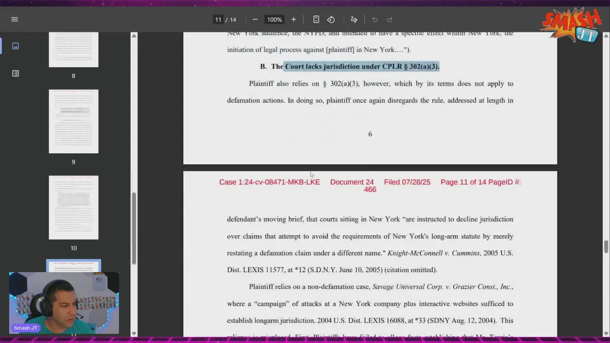This screenshot has height=343, width=610.
Task: Switch sidebar to document outline view
Action: click(15, 73)
